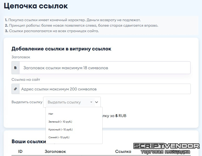Image resolution: width=202 pixels, height=156 pixels.
Task: Select the 'Нет' option
Action: 51,114
